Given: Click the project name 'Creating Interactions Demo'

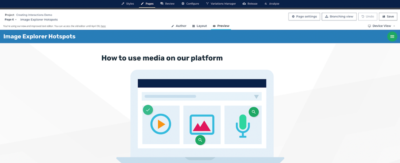Looking at the screenshot, I should pyautogui.click(x=34, y=15).
